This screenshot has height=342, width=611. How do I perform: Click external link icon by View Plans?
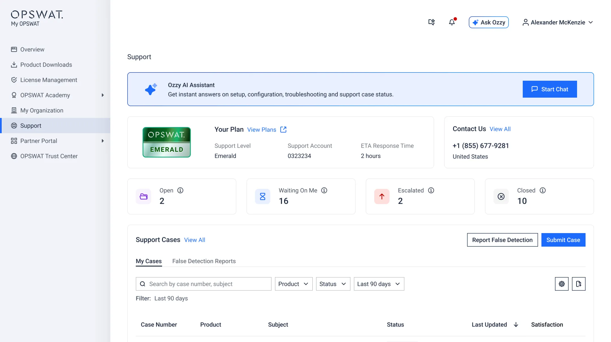[x=283, y=130]
